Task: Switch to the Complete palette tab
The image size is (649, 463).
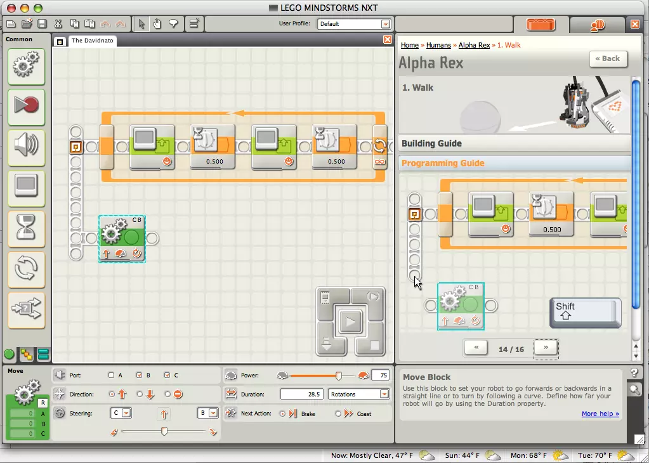Action: coord(27,354)
